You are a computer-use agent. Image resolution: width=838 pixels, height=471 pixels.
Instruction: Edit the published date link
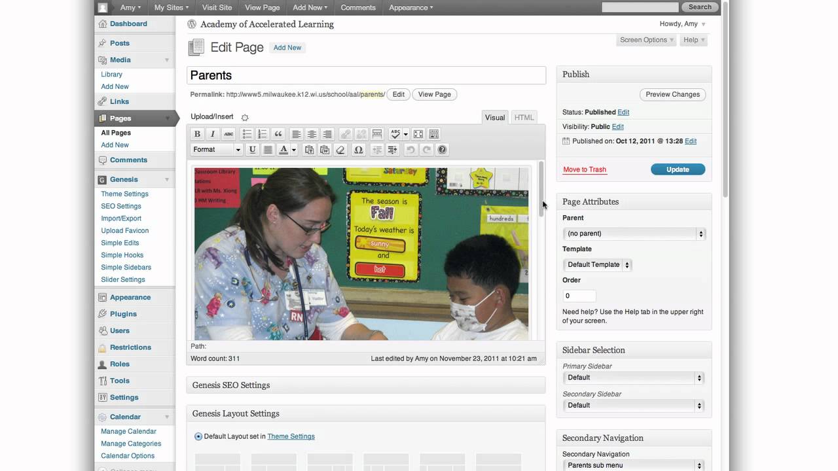pos(691,141)
